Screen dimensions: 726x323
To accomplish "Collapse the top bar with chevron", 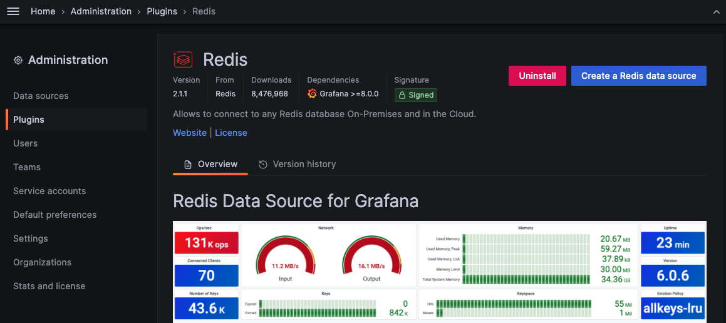I will (716, 12).
